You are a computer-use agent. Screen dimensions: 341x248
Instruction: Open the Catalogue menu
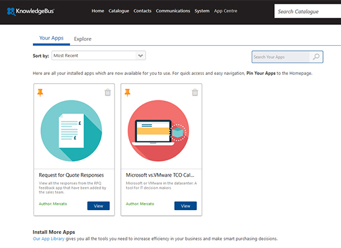coord(119,11)
